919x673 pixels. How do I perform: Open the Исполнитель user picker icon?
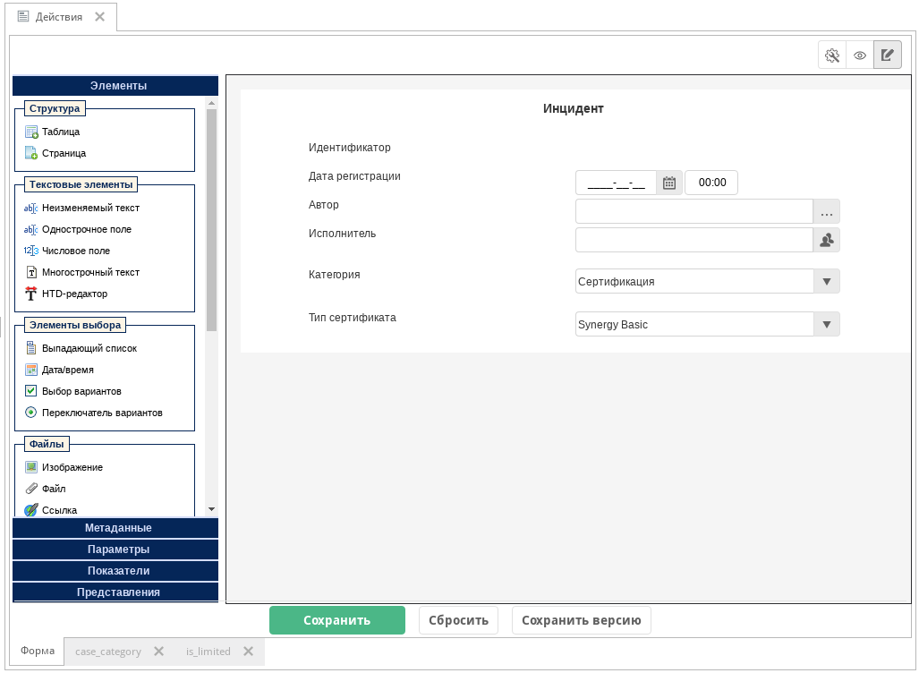[x=827, y=241]
